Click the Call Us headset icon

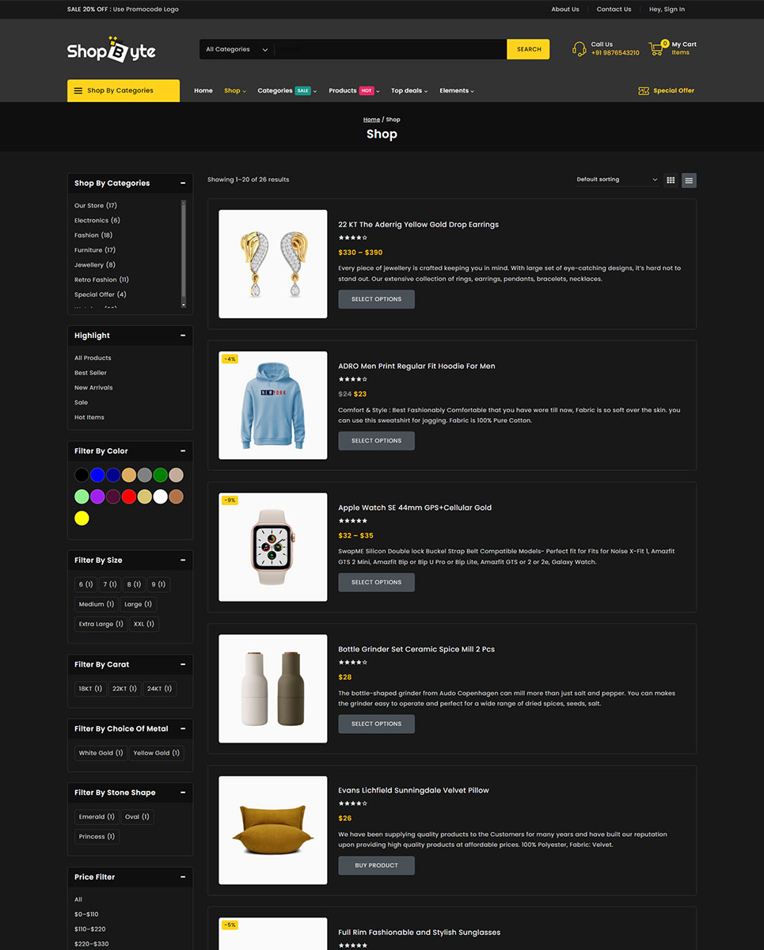pos(579,49)
